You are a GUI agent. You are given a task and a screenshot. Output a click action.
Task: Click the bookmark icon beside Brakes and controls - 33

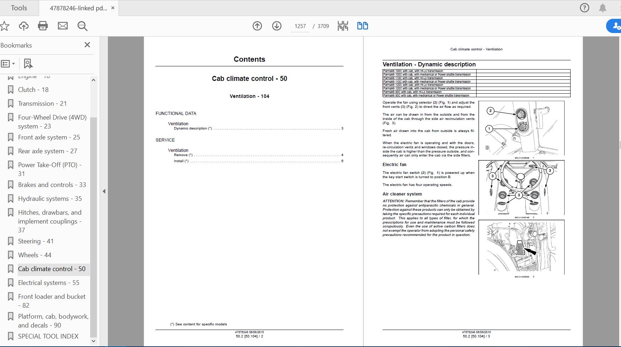click(11, 185)
